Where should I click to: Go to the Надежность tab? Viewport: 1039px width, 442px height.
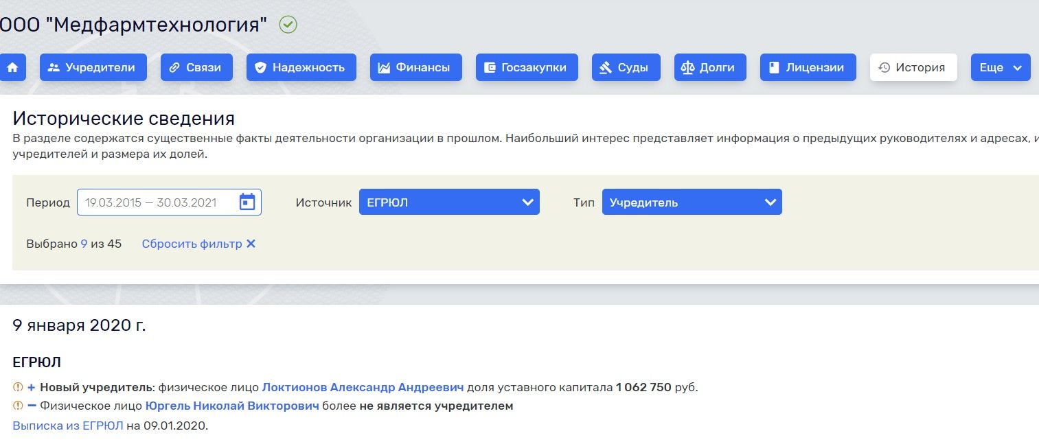coord(301,67)
